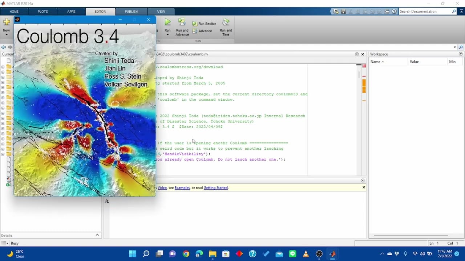The height and width of the screenshot is (261, 465).
Task: Click the folder search icon beside address bar
Action: pos(461,47)
